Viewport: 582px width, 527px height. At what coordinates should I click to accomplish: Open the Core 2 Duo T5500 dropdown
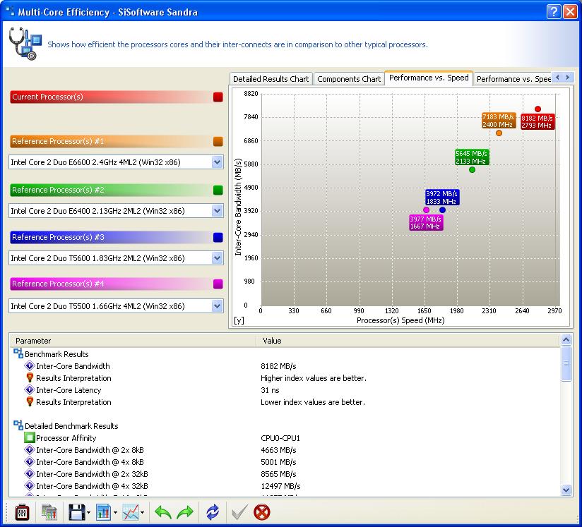[x=217, y=306]
